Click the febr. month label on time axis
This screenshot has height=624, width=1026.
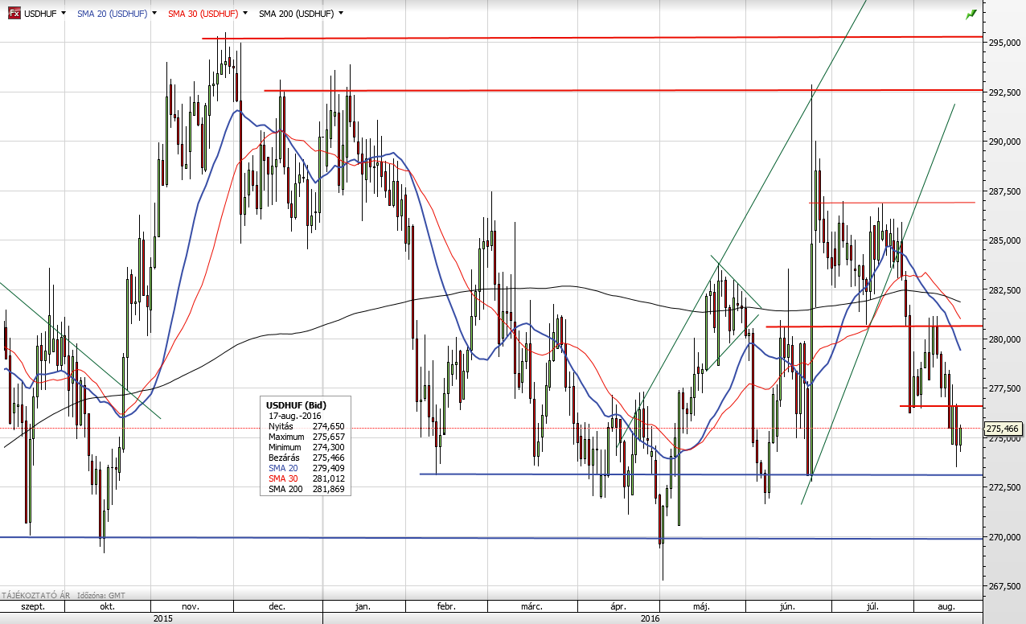[x=446, y=606]
